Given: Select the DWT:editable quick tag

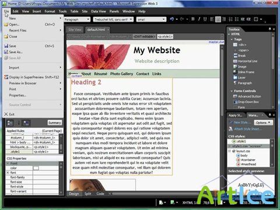Looking at the screenshot, I should click(145, 36).
